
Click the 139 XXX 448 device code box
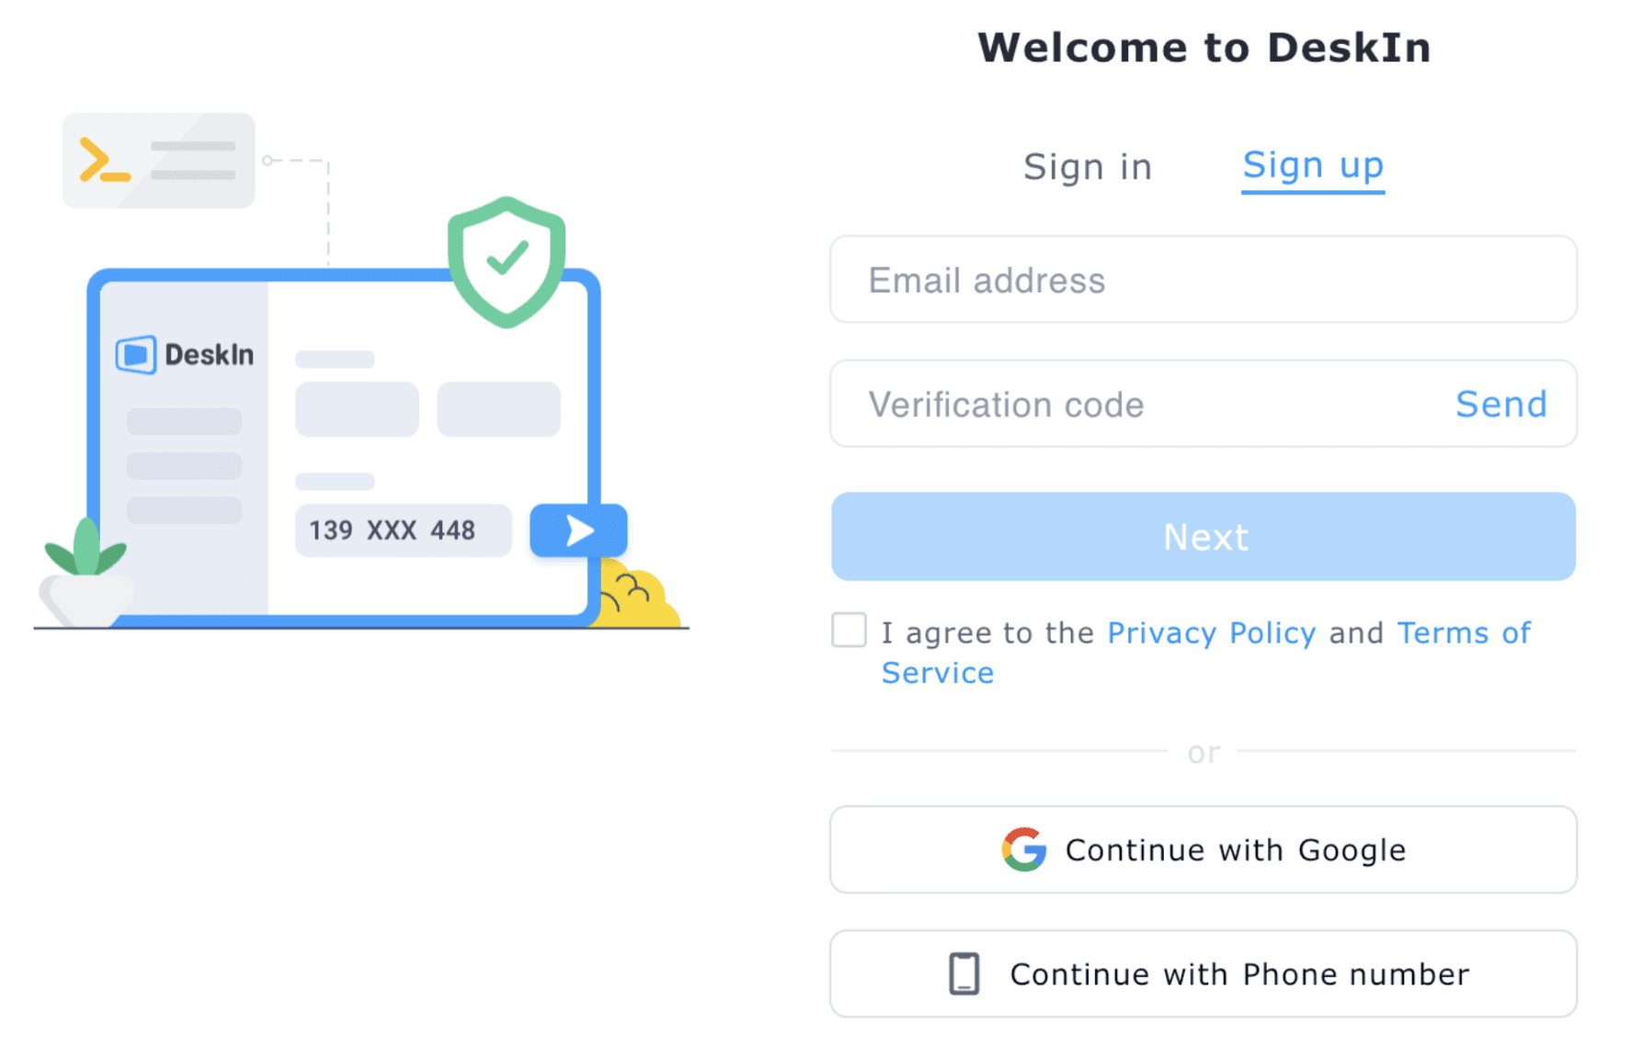[403, 530]
